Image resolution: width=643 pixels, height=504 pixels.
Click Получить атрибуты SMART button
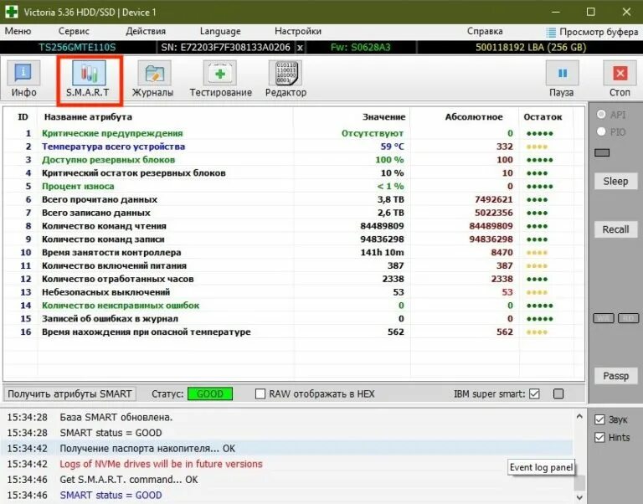(69, 393)
